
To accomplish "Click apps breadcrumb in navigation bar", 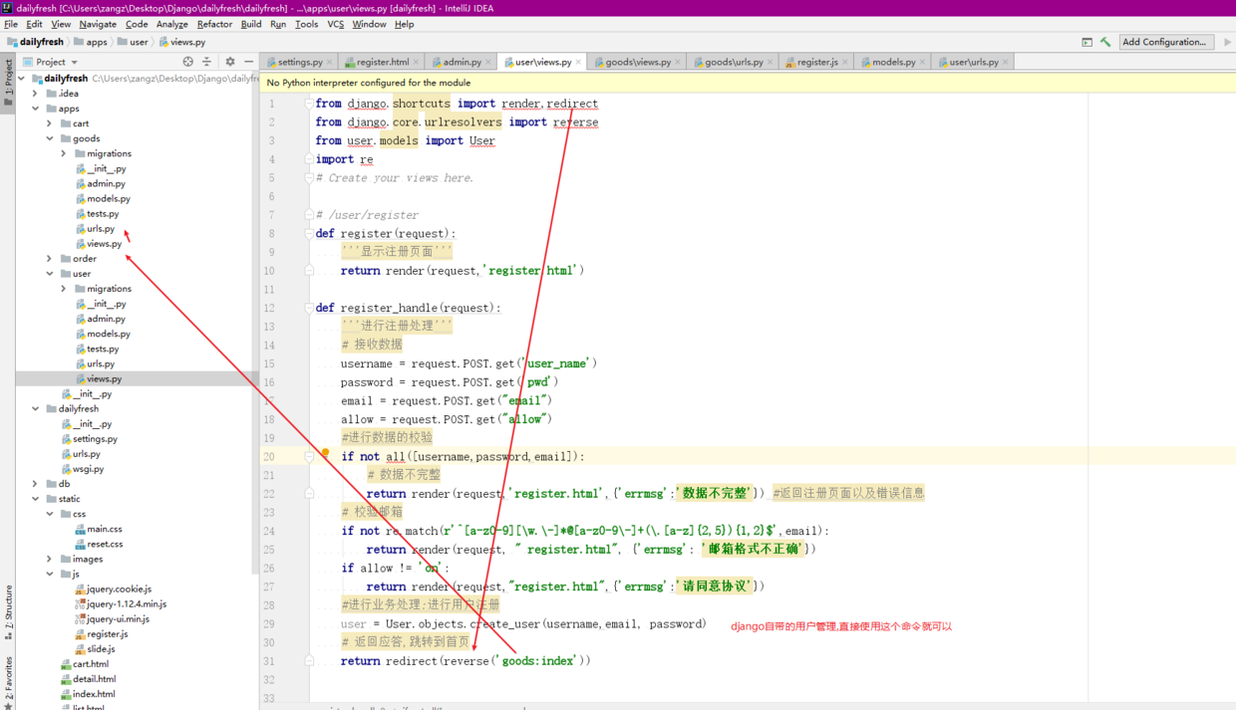I will [90, 42].
